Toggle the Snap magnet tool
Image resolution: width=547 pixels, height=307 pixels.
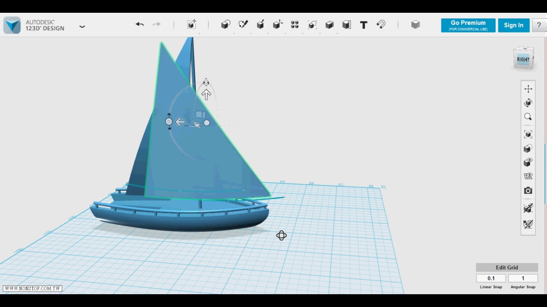[381, 25]
